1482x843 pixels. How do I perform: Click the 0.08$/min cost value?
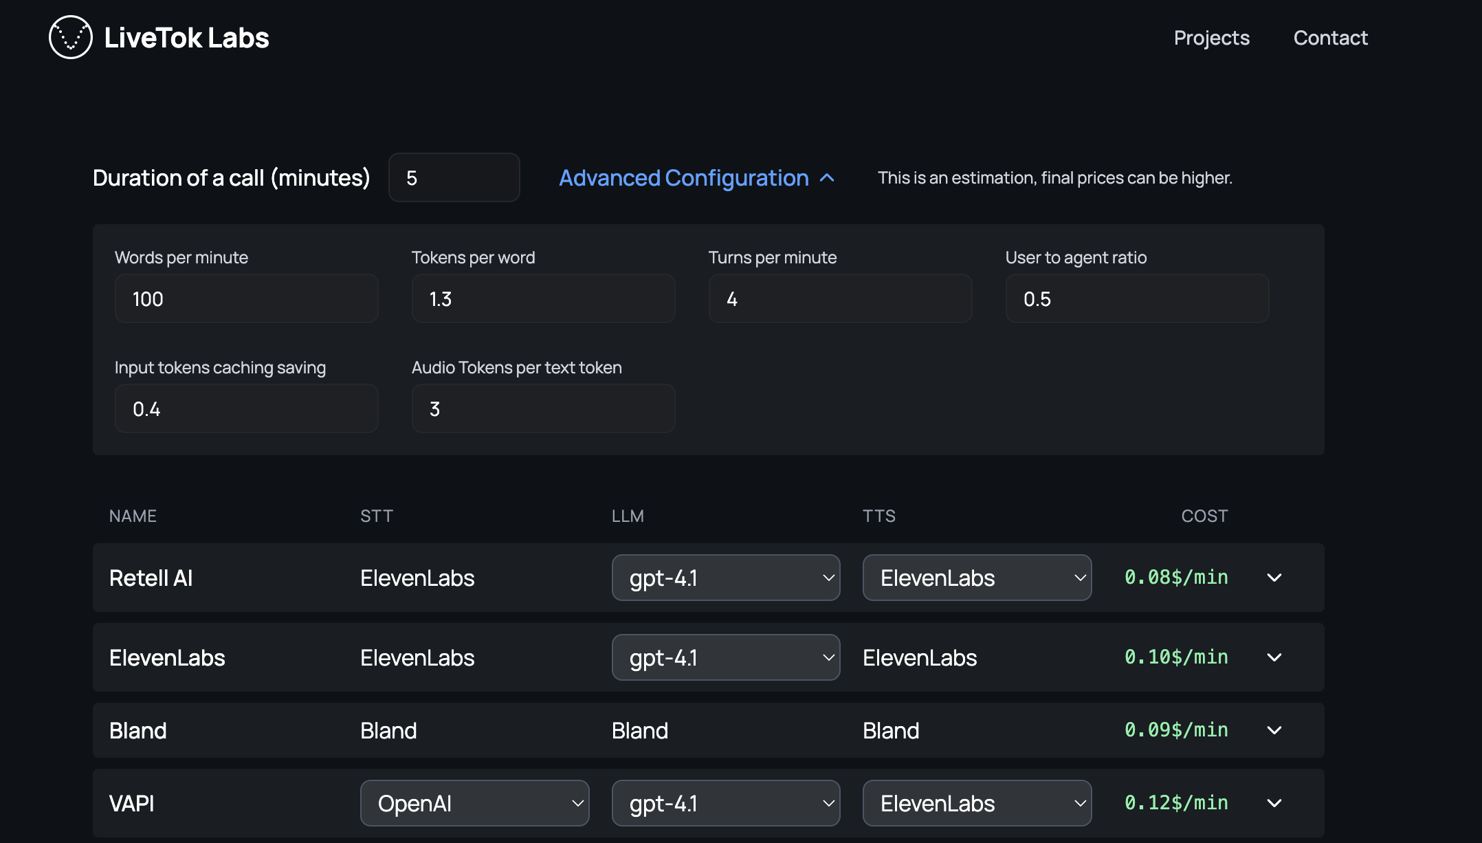pyautogui.click(x=1176, y=578)
